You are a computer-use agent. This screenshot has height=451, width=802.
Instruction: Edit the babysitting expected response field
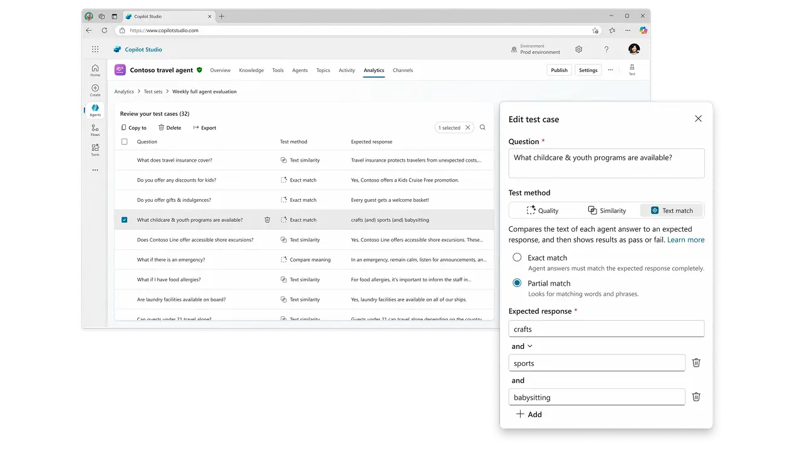tap(597, 397)
